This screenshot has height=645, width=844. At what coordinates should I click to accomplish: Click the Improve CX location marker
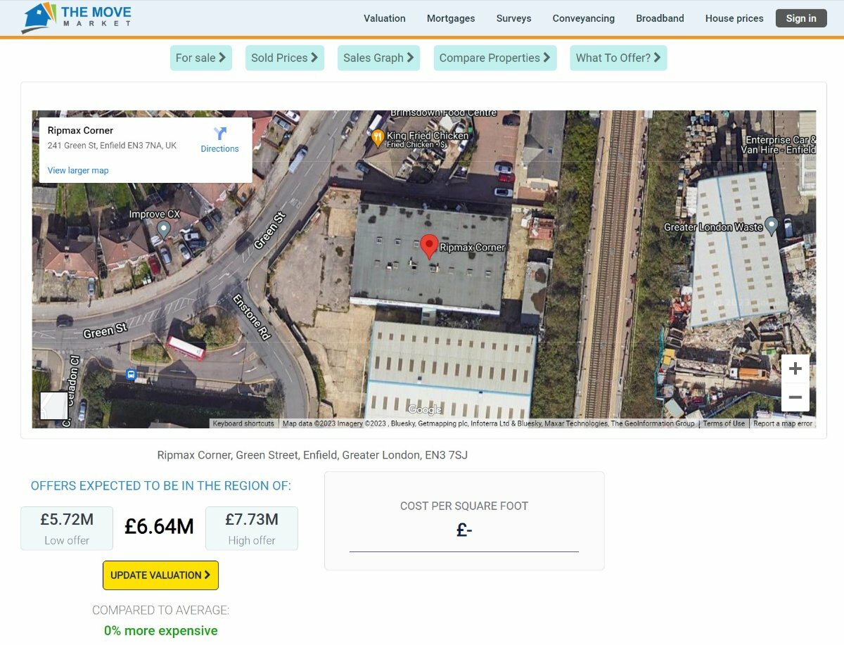point(163,229)
